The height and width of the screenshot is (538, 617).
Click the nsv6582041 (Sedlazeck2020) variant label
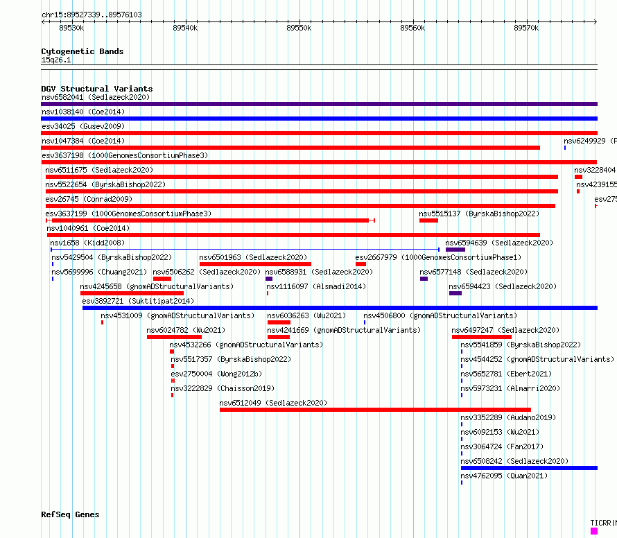[96, 97]
